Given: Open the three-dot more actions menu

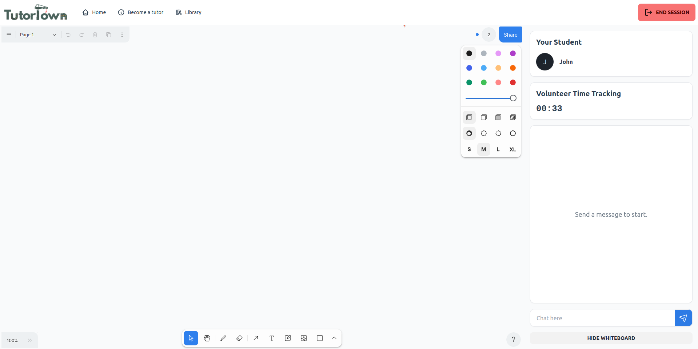Looking at the screenshot, I should [122, 35].
